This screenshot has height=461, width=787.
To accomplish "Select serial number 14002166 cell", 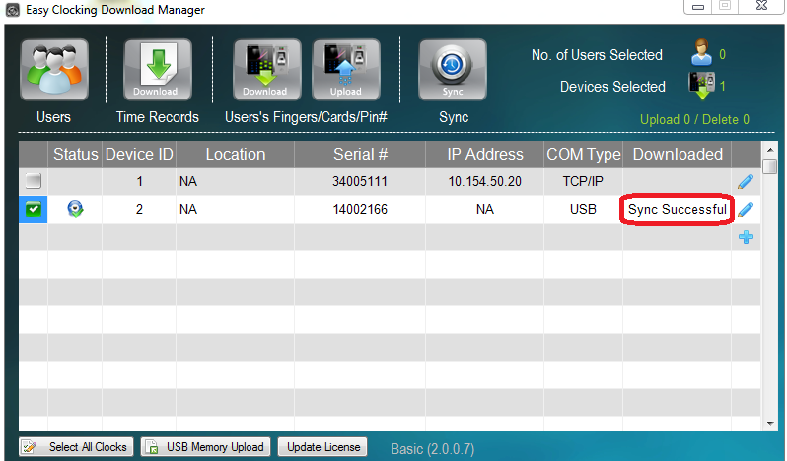I will pos(360,209).
